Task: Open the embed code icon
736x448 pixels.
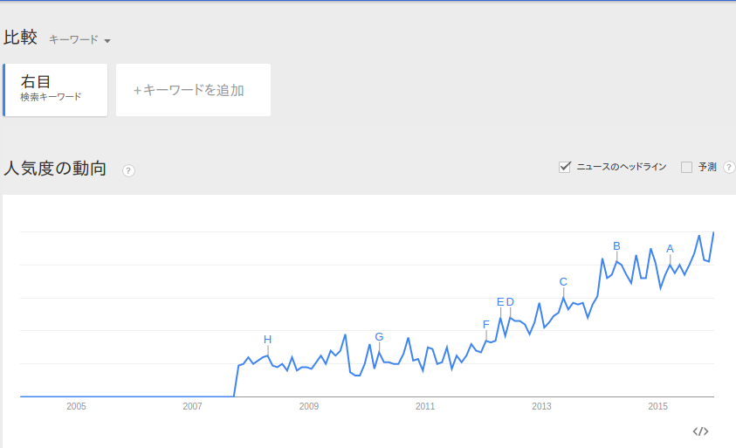Action: click(700, 431)
